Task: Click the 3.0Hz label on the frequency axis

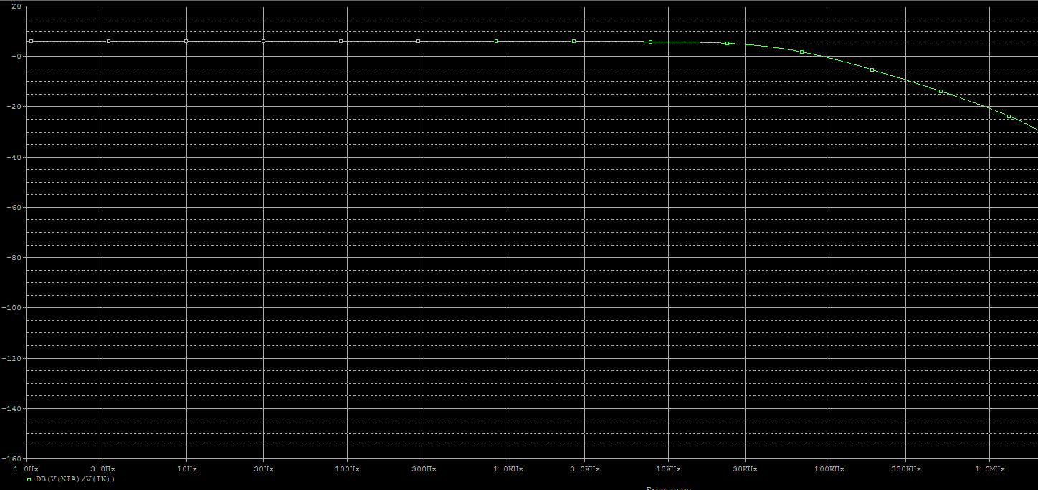Action: tap(103, 469)
